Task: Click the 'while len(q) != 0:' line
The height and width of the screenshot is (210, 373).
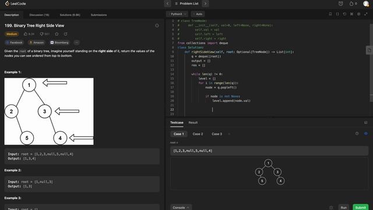Action: [207, 74]
